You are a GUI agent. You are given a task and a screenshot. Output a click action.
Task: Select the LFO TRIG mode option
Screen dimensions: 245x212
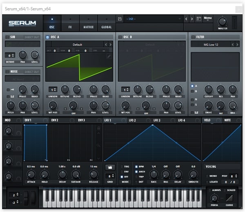pos(125,167)
